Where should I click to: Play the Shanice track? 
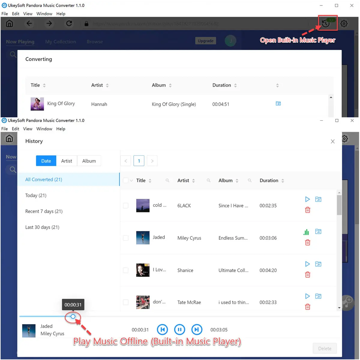(x=307, y=264)
